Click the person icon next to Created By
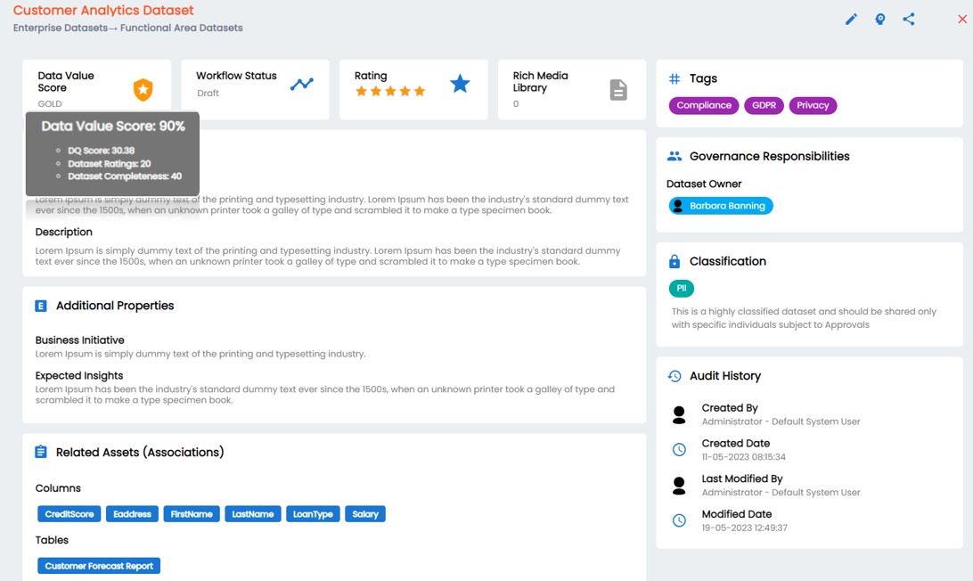The width and height of the screenshot is (973, 581). coord(679,413)
